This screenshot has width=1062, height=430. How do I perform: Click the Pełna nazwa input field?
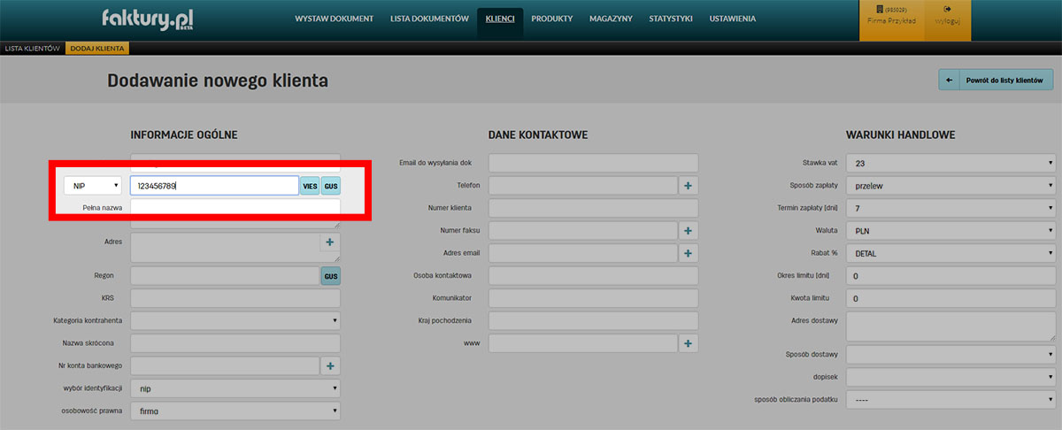(x=235, y=208)
